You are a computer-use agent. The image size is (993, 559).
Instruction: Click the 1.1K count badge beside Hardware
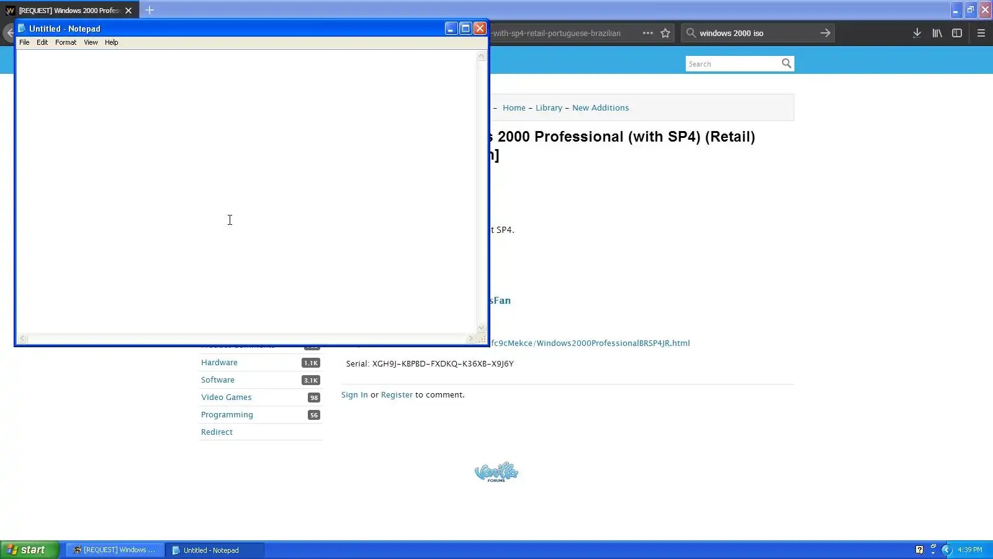tap(311, 363)
